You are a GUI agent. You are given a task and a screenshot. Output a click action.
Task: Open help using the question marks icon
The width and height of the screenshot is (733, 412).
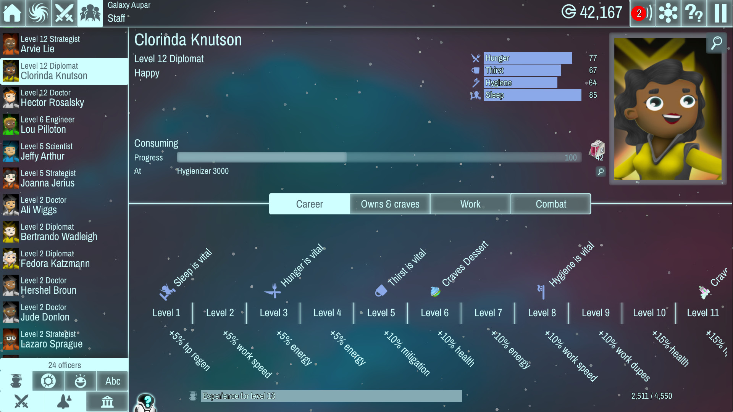coord(694,13)
